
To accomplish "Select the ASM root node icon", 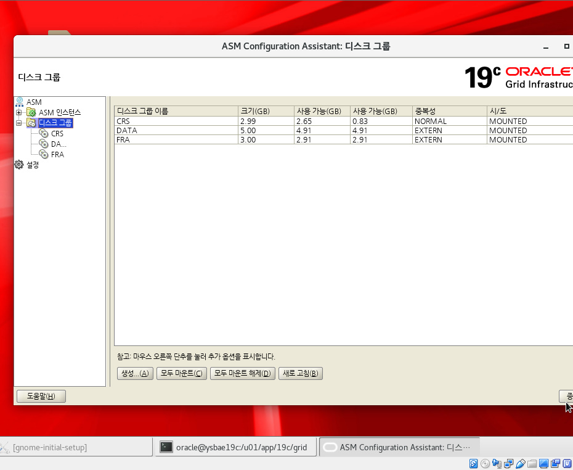I will pyautogui.click(x=19, y=102).
